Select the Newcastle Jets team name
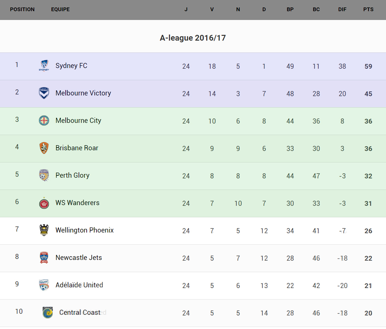Screen dimensions: 386x329 (79, 258)
